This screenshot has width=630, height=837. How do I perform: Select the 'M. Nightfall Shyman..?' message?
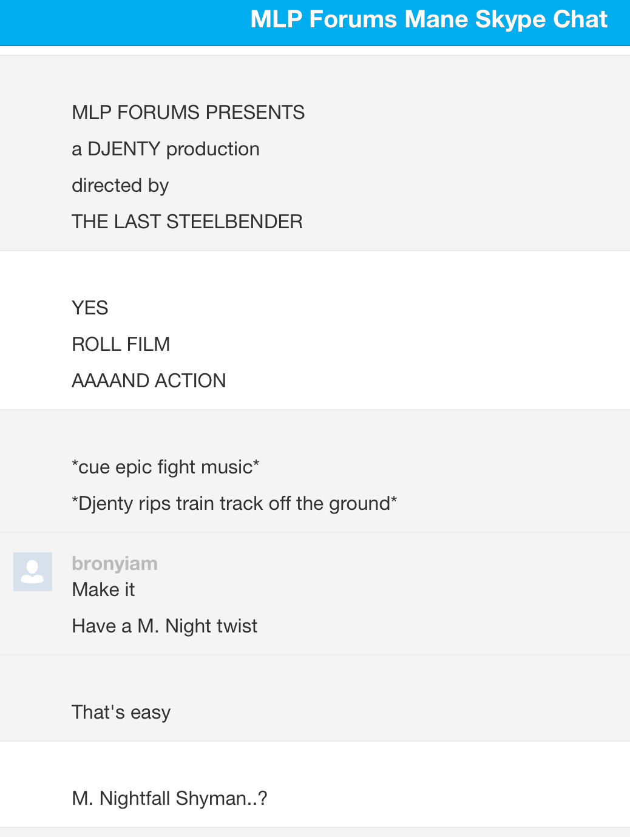[x=169, y=798]
